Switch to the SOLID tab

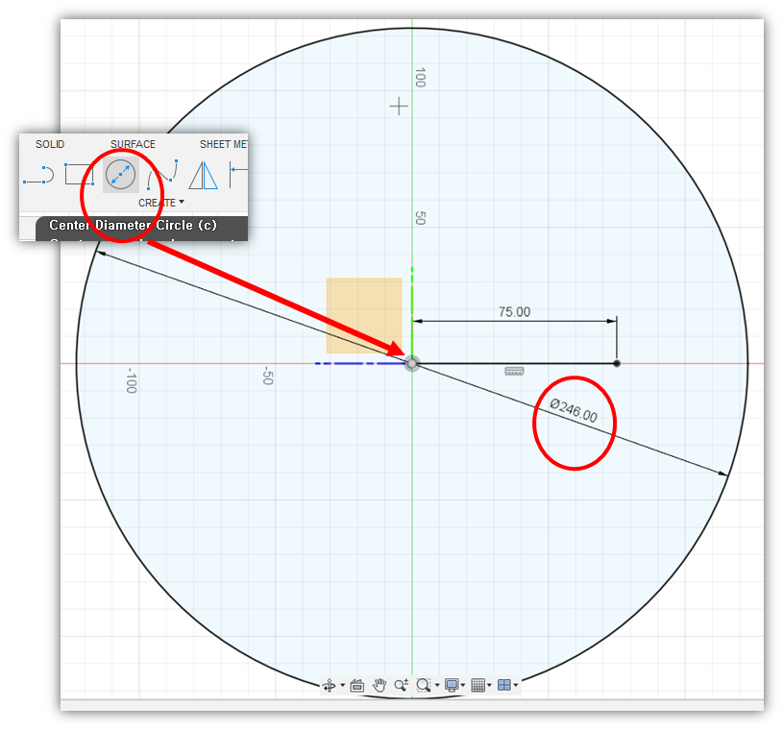[50, 144]
